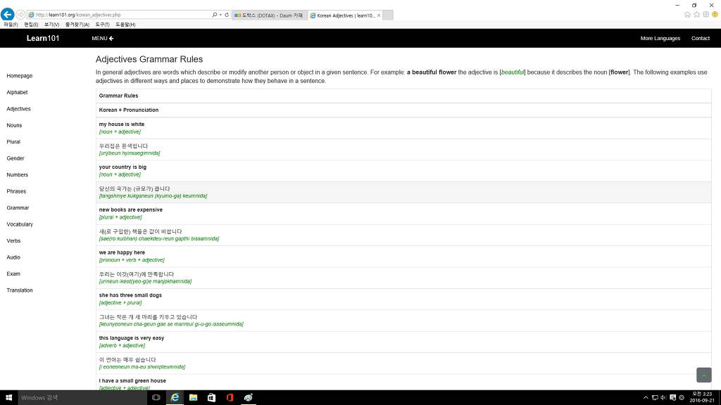
Task: Expand the MENU toggle in header
Action: tap(103, 38)
